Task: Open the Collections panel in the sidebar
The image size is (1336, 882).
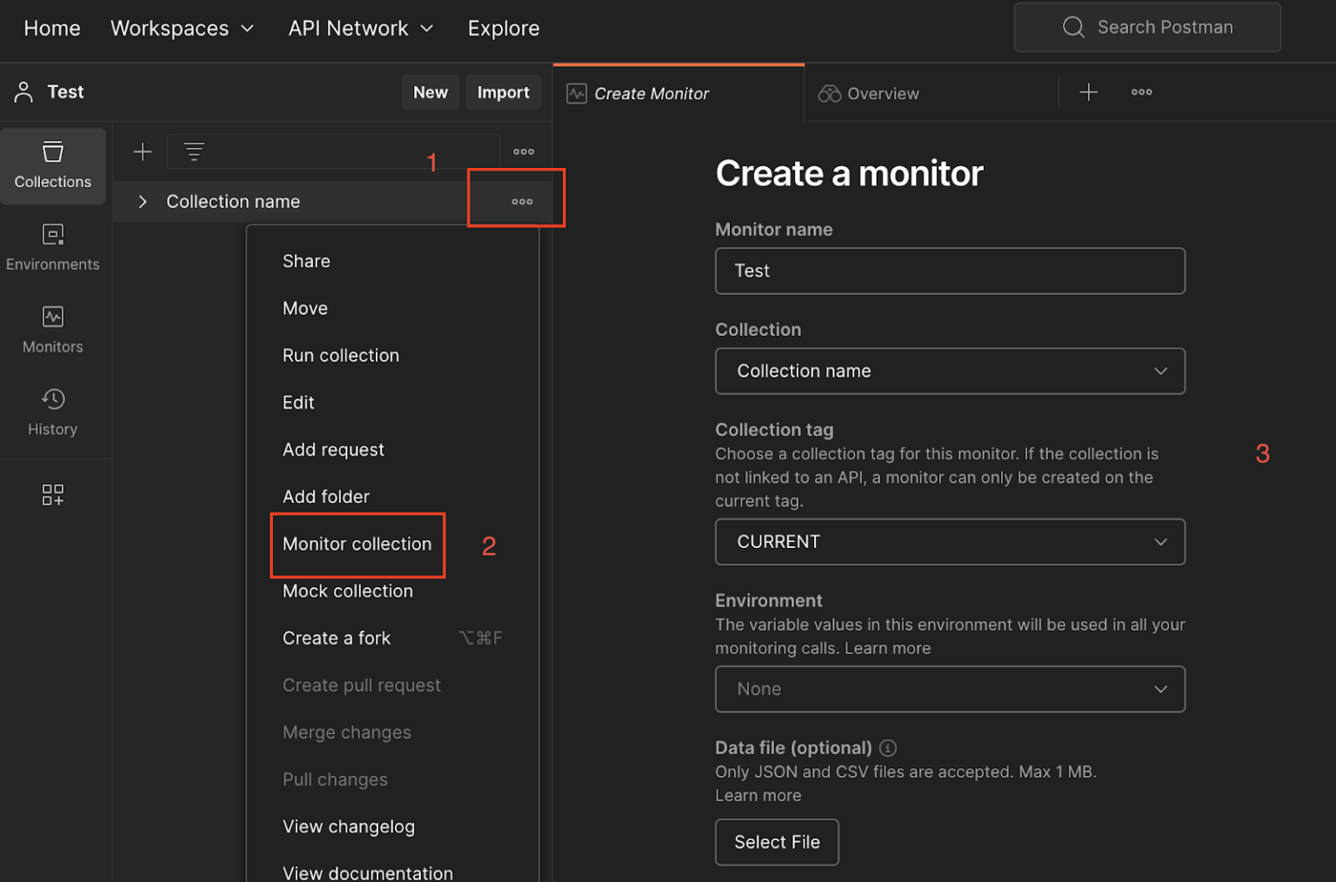Action: click(52, 165)
